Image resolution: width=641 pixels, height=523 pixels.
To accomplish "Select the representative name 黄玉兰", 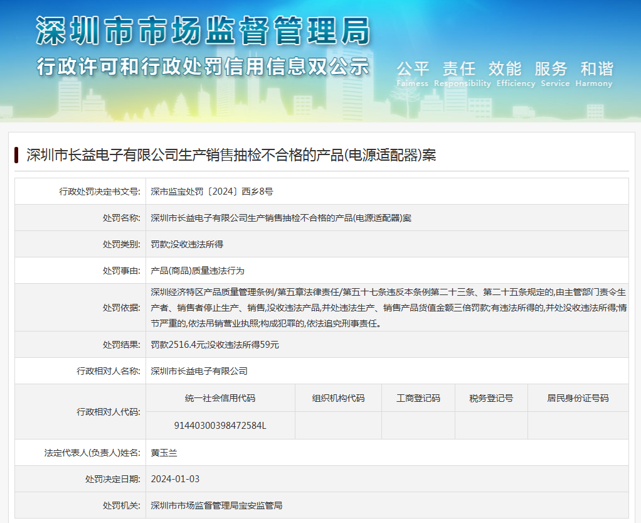I will tap(164, 453).
